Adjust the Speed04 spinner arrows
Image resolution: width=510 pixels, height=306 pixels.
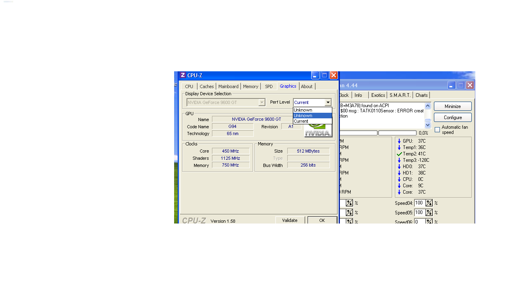pyautogui.click(x=429, y=203)
